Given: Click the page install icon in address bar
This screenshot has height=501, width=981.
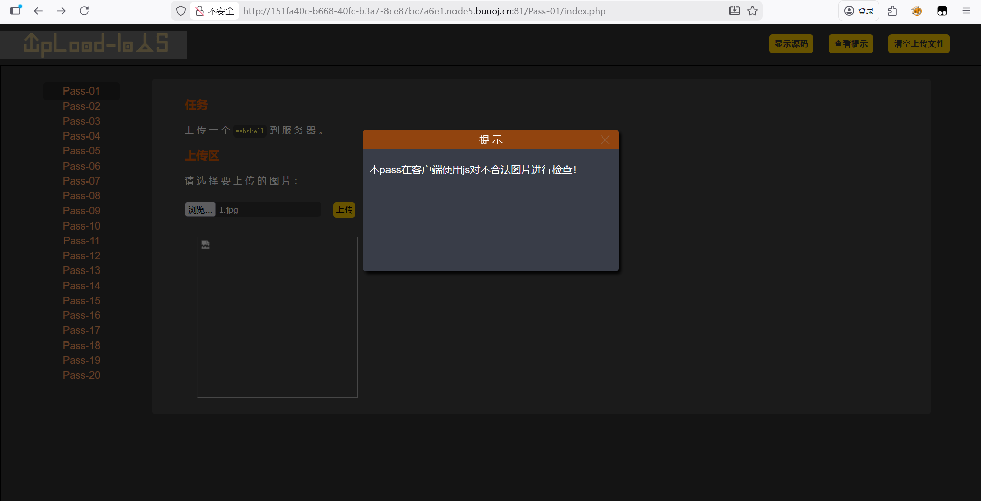Looking at the screenshot, I should coord(734,11).
